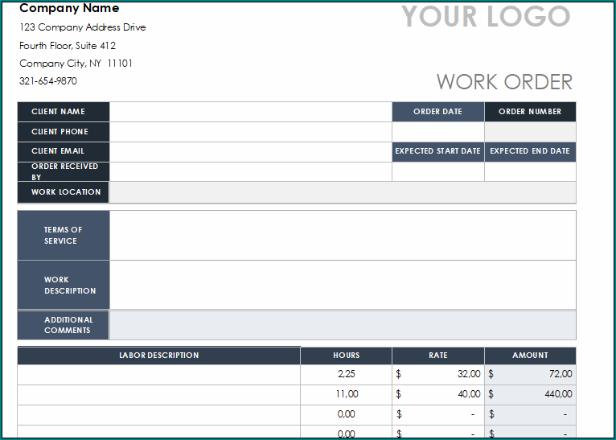The image size is (616, 440).
Task: Select the AMOUNT column header
Action: point(531,356)
